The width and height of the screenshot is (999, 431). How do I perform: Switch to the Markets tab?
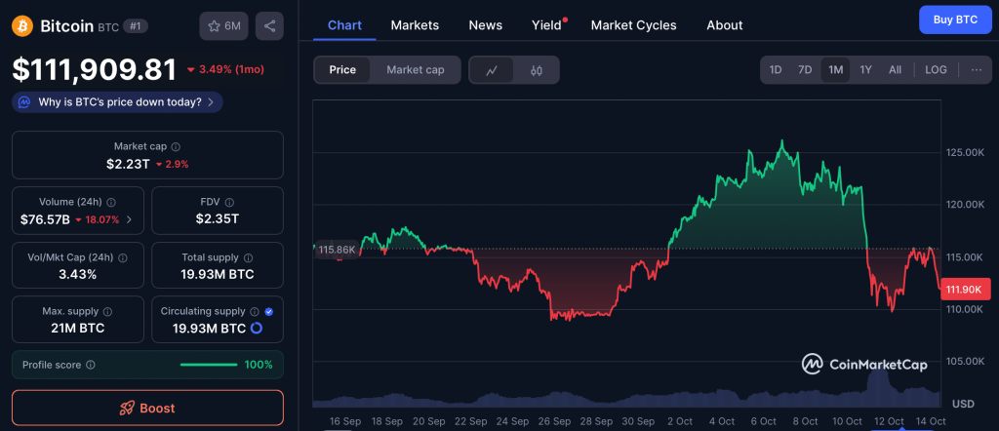(415, 25)
